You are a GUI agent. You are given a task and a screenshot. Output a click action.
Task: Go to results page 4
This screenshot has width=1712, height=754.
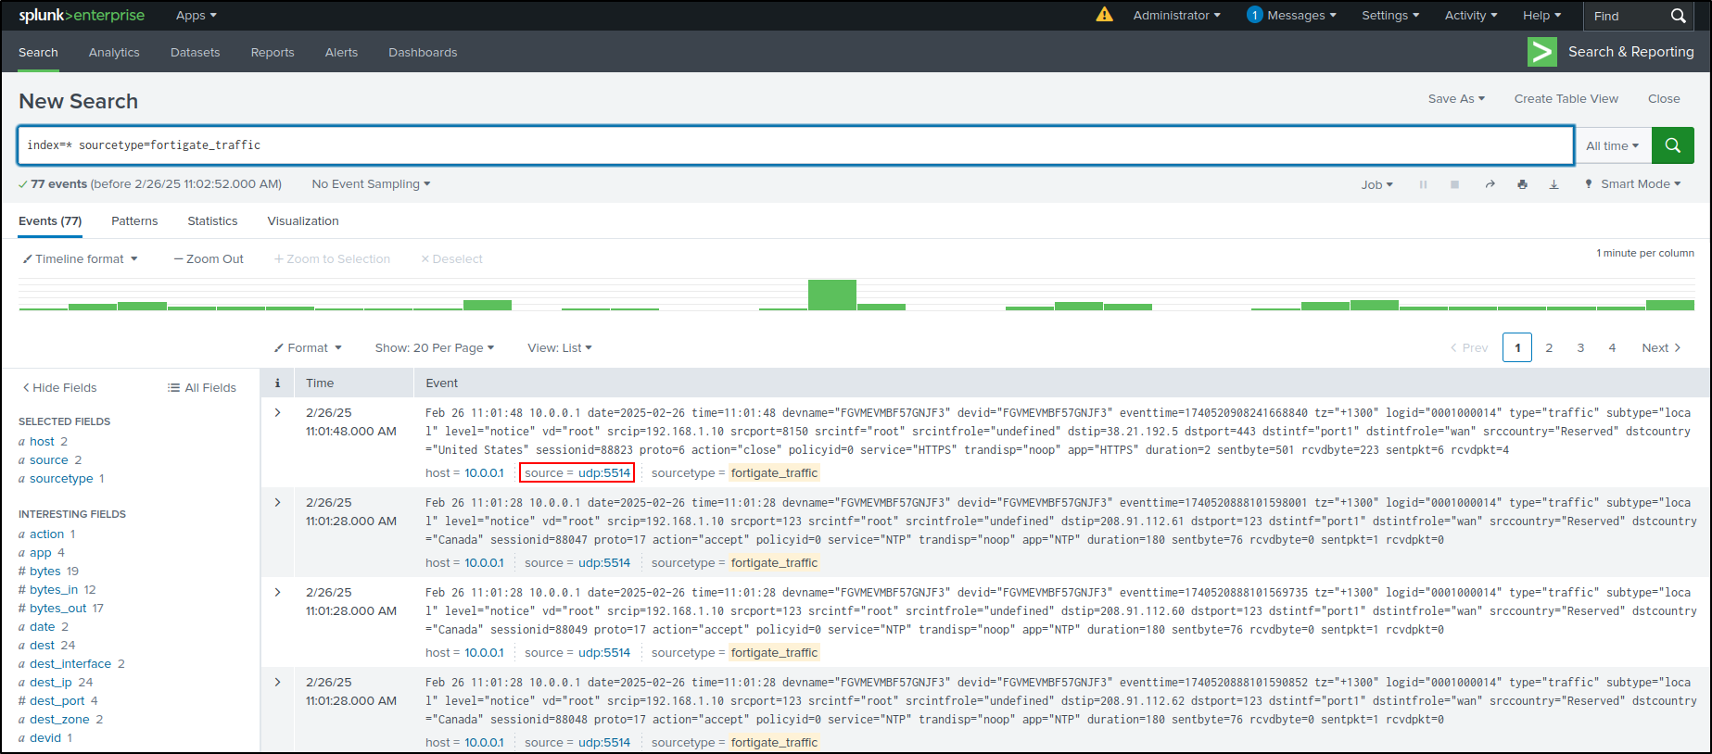[1612, 348]
